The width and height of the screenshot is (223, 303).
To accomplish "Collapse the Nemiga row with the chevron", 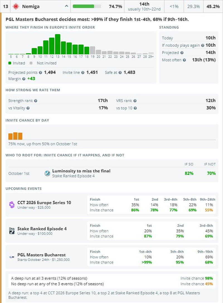I will pos(66,6).
